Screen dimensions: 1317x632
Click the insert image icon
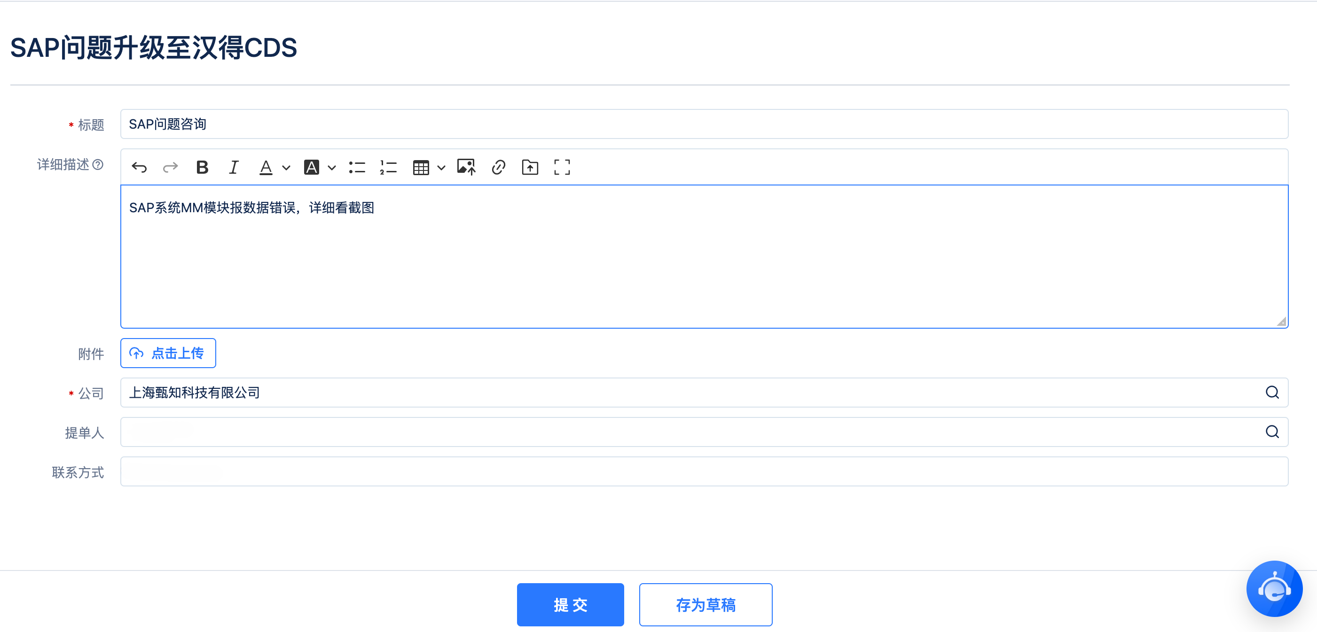coord(466,167)
